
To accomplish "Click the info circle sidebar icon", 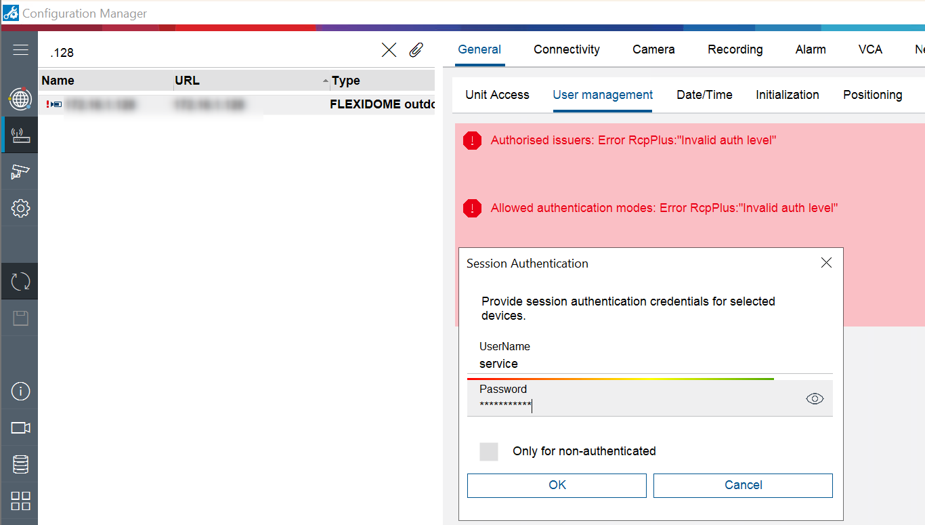I will pos(20,391).
